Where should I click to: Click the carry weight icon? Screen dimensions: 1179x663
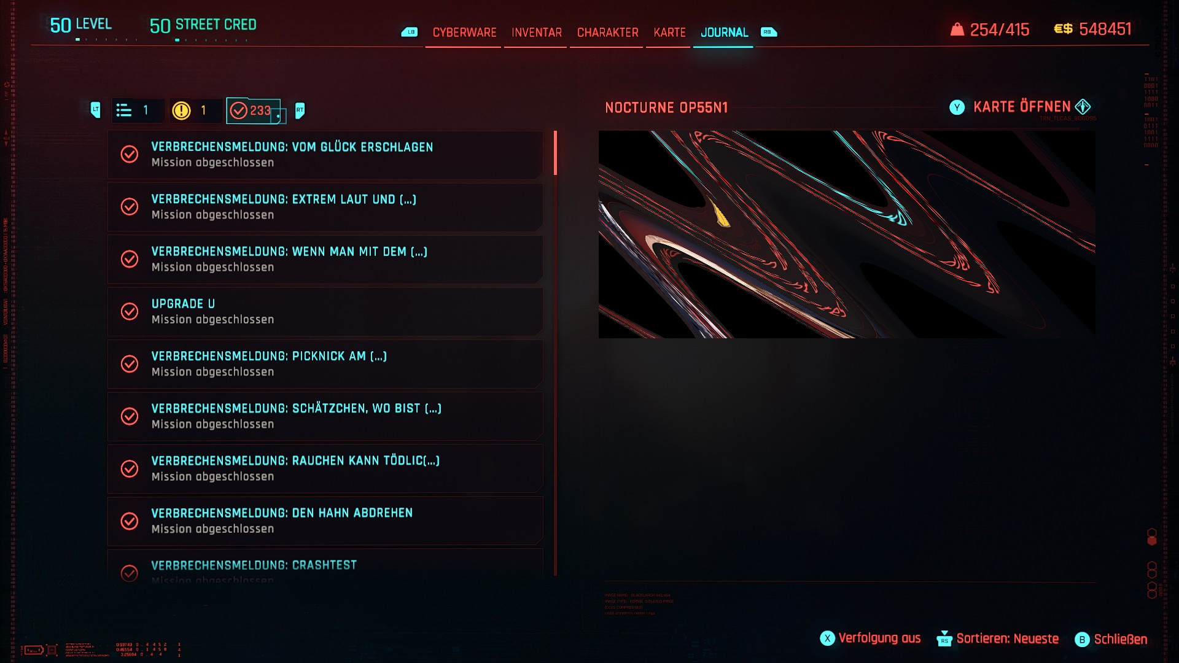tap(957, 29)
